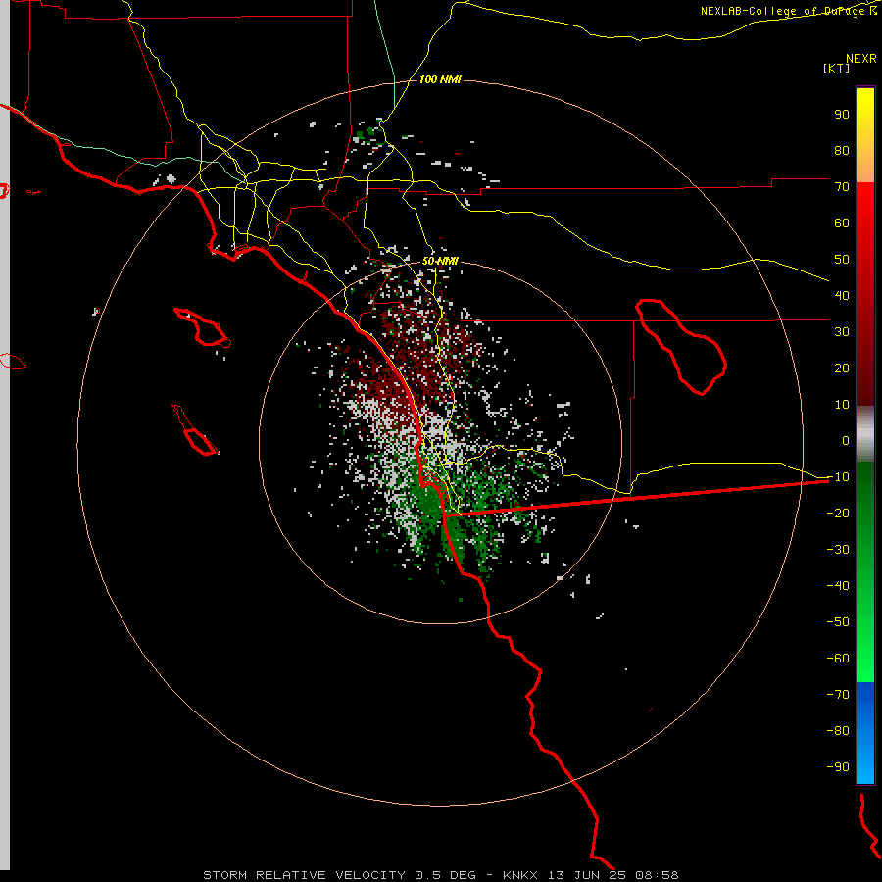Click the NEXLAB-College of DuPage credit text
Viewport: 882px width, 882px height.
coord(784,11)
